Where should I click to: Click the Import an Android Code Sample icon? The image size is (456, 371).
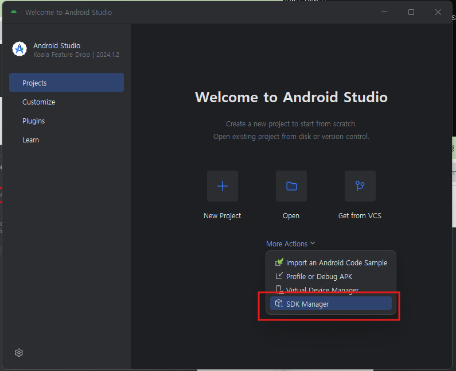[x=279, y=262]
